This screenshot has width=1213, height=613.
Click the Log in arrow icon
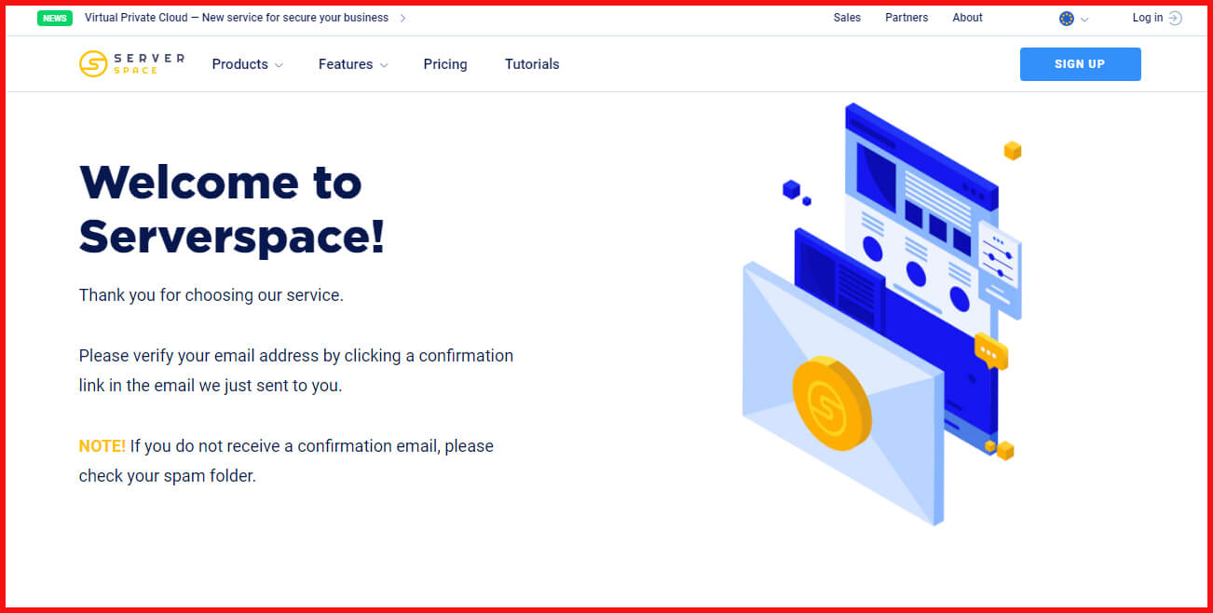1175,18
